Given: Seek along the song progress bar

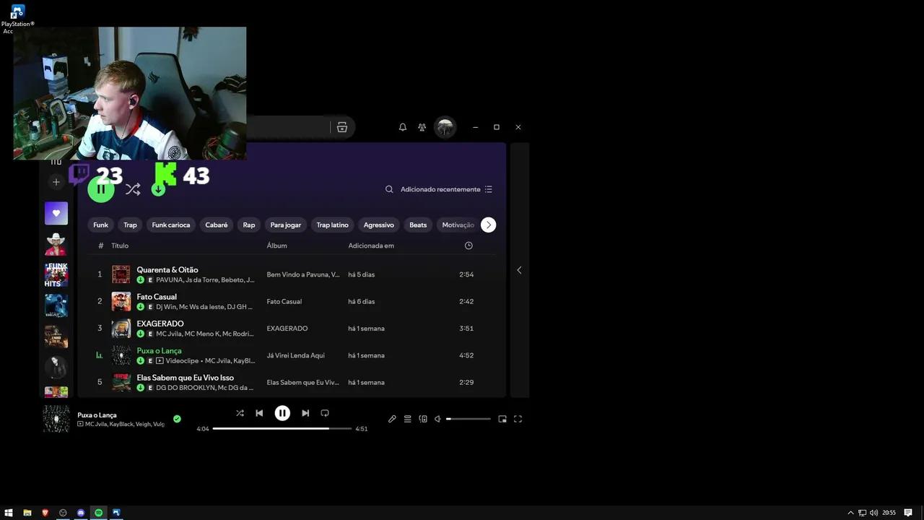Looking at the screenshot, I should click(x=282, y=428).
